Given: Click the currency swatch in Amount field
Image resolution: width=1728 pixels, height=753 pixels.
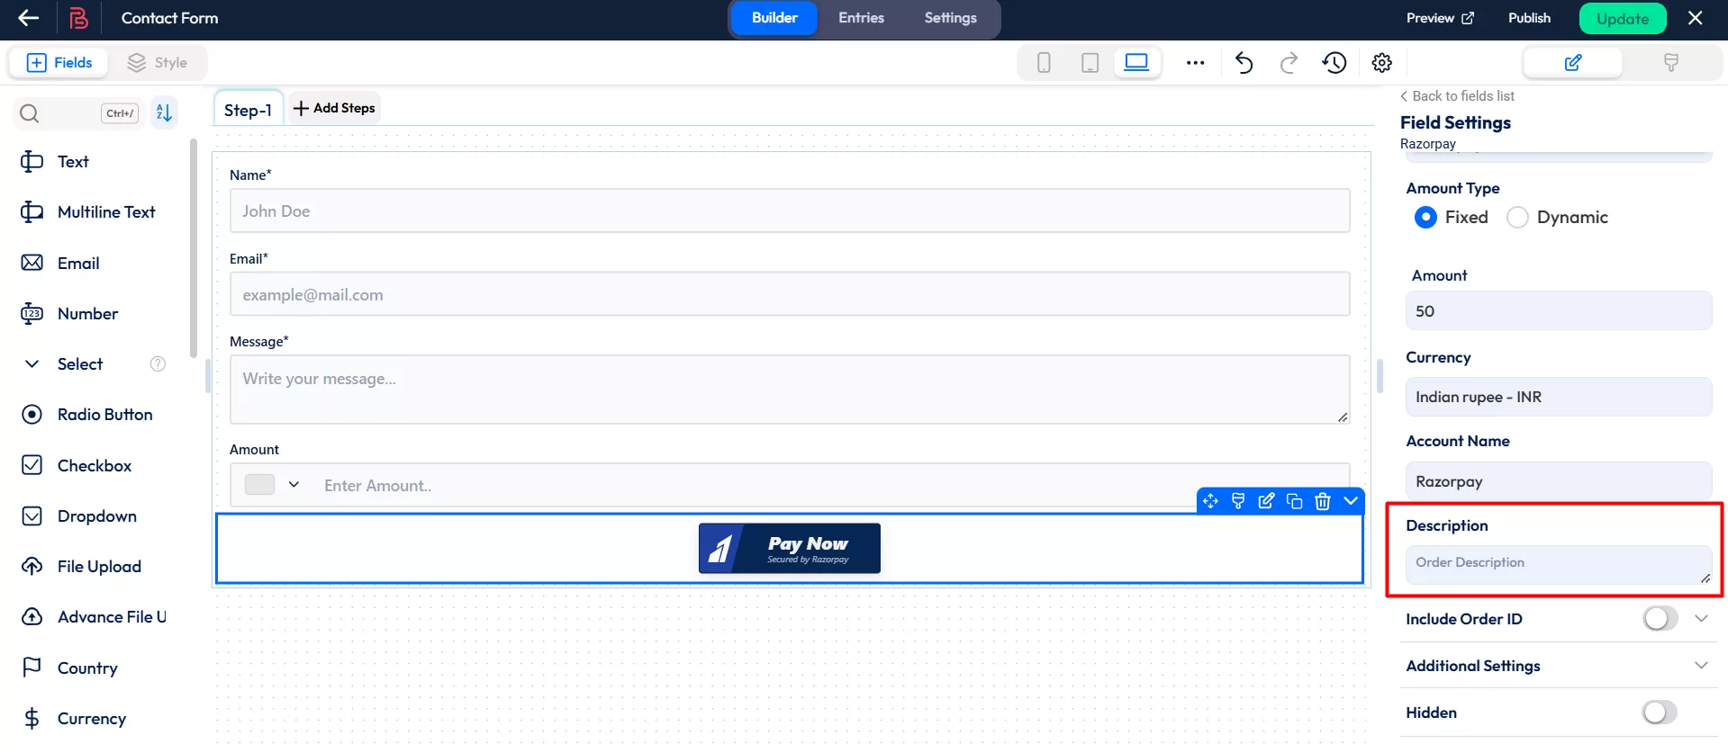Looking at the screenshot, I should pos(260,485).
